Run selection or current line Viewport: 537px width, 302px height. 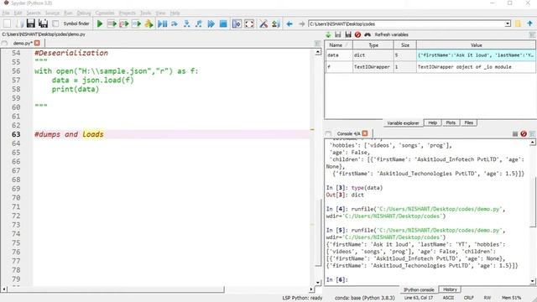136,23
